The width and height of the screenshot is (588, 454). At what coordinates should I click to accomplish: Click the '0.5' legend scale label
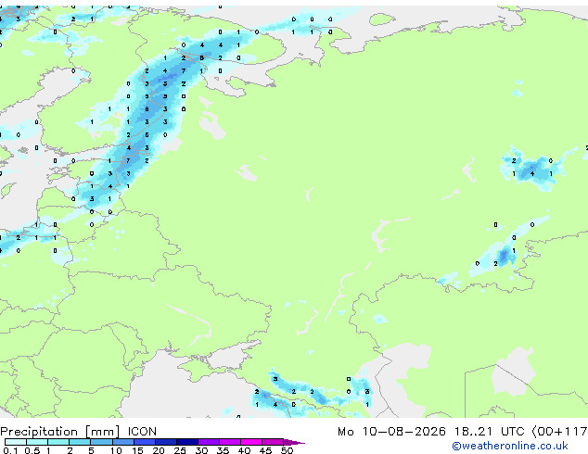click(x=32, y=450)
